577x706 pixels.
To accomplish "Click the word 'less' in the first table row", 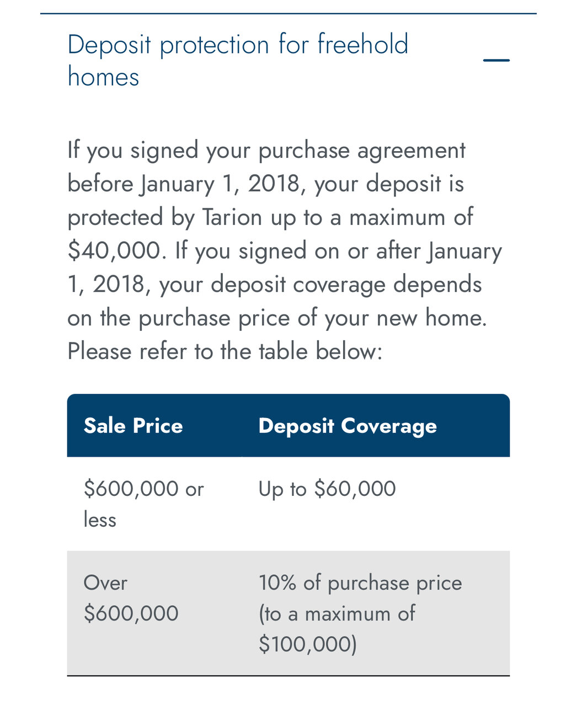I will (x=100, y=520).
